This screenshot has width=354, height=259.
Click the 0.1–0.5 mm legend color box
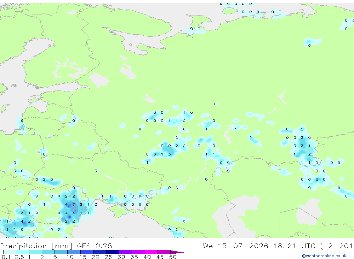10,252
